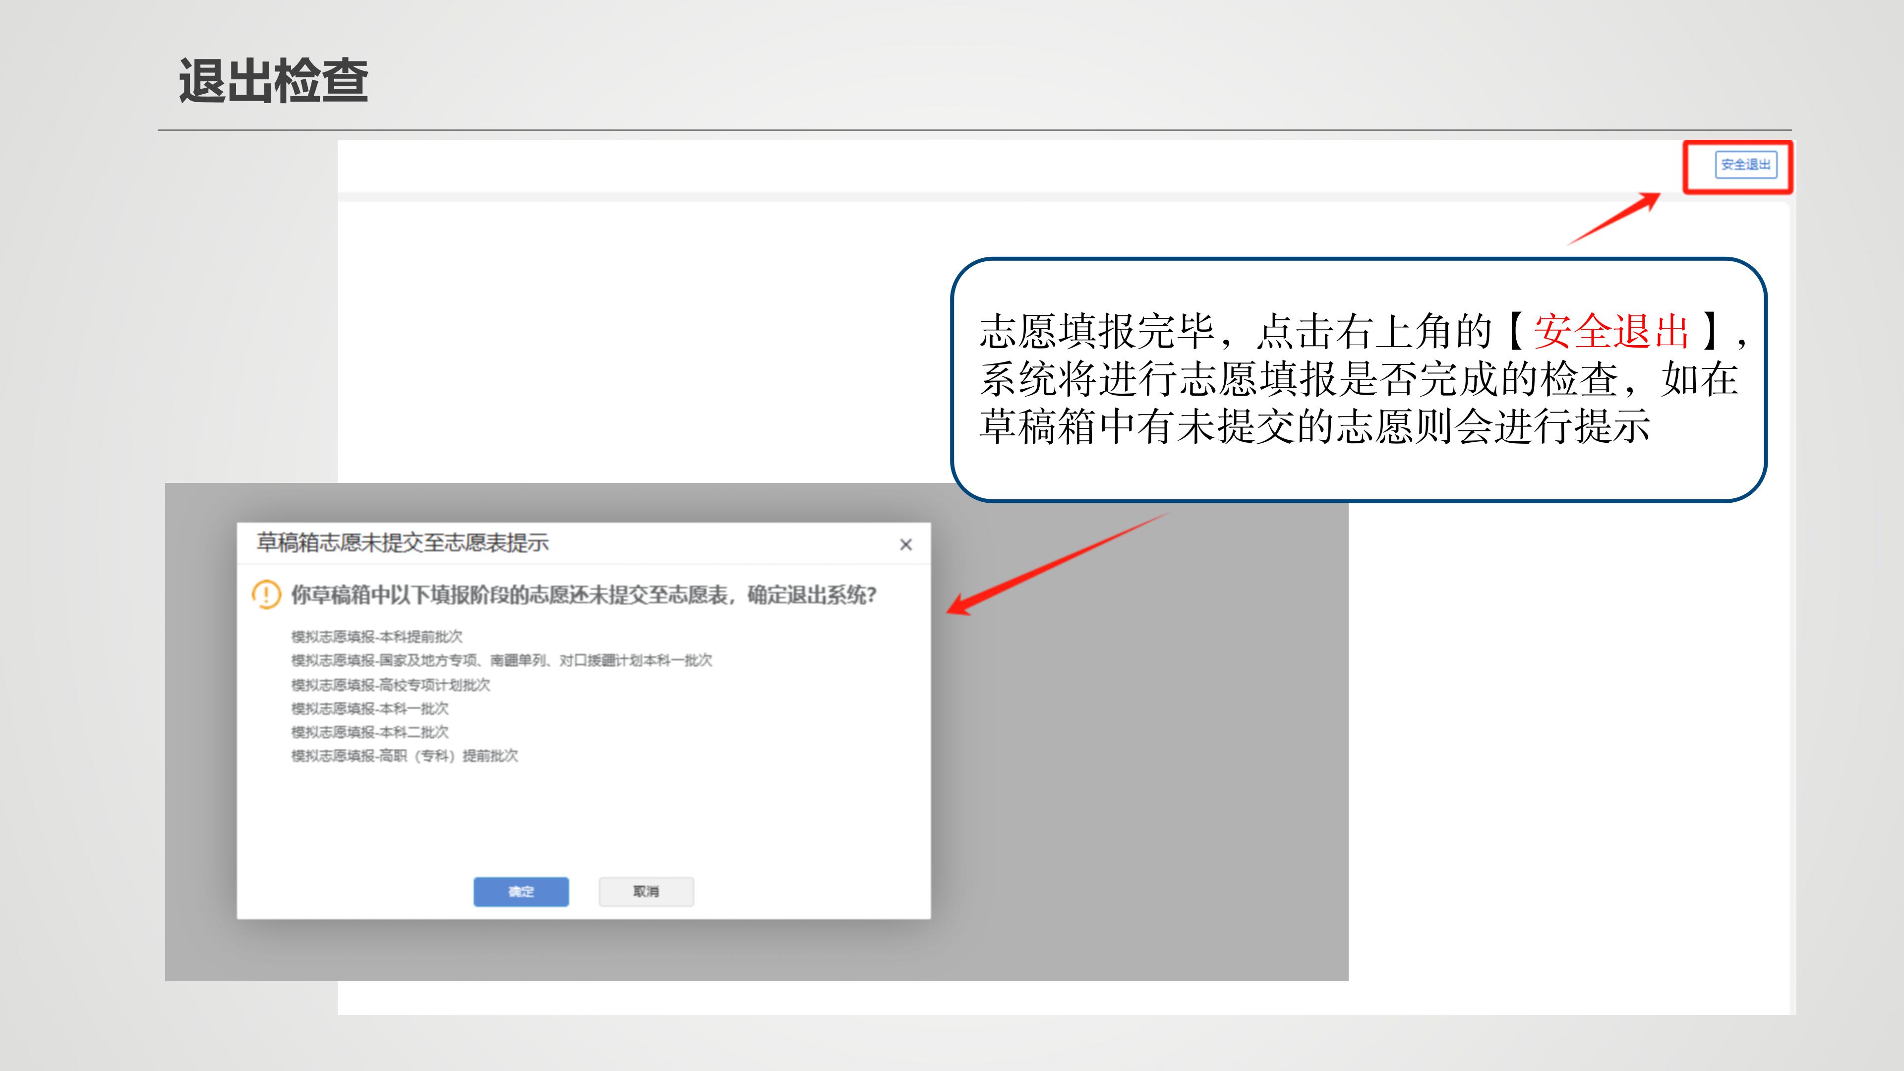The image size is (1904, 1071).
Task: Click the slide heading 退出检查
Action: (x=274, y=80)
